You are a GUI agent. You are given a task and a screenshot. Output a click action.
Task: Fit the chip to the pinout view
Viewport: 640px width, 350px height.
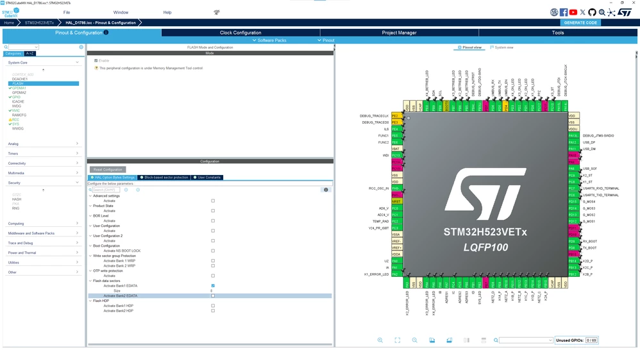click(x=397, y=340)
